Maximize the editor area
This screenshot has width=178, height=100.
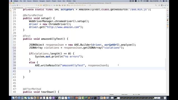pos(165,7)
